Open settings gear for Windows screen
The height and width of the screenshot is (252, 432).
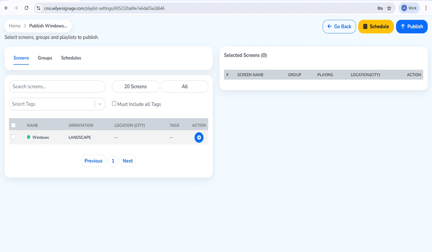point(199,137)
